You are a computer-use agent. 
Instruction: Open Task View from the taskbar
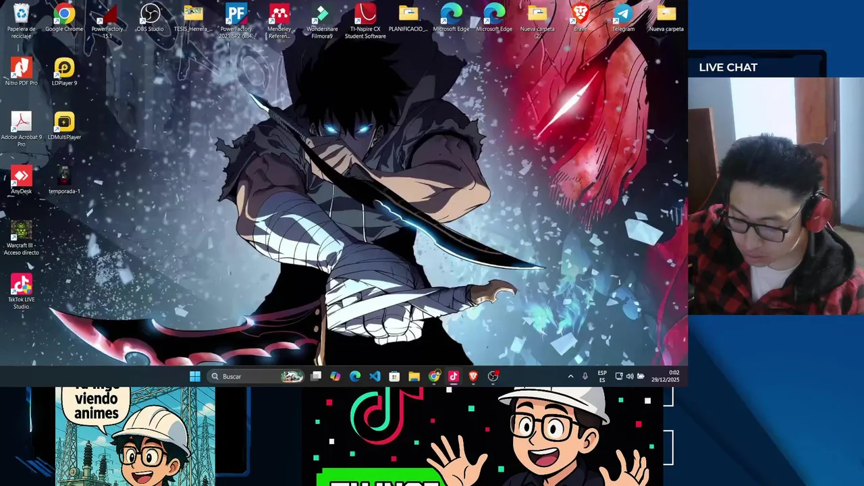pos(316,377)
